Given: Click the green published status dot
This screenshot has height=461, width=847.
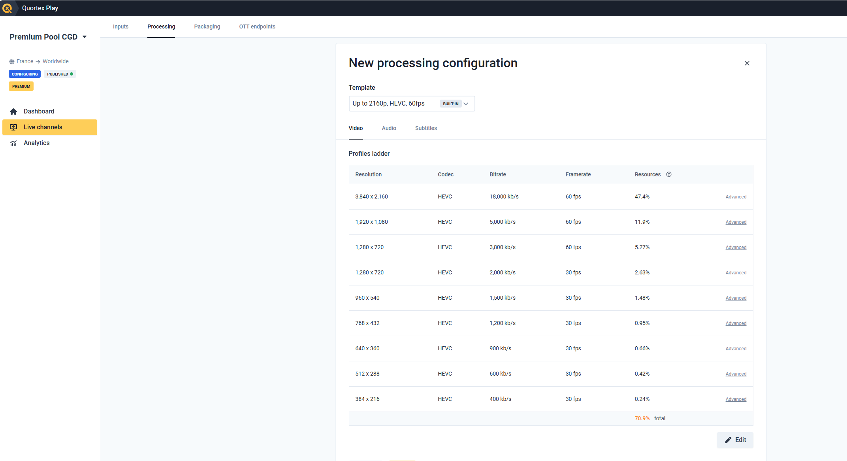Looking at the screenshot, I should tap(72, 74).
